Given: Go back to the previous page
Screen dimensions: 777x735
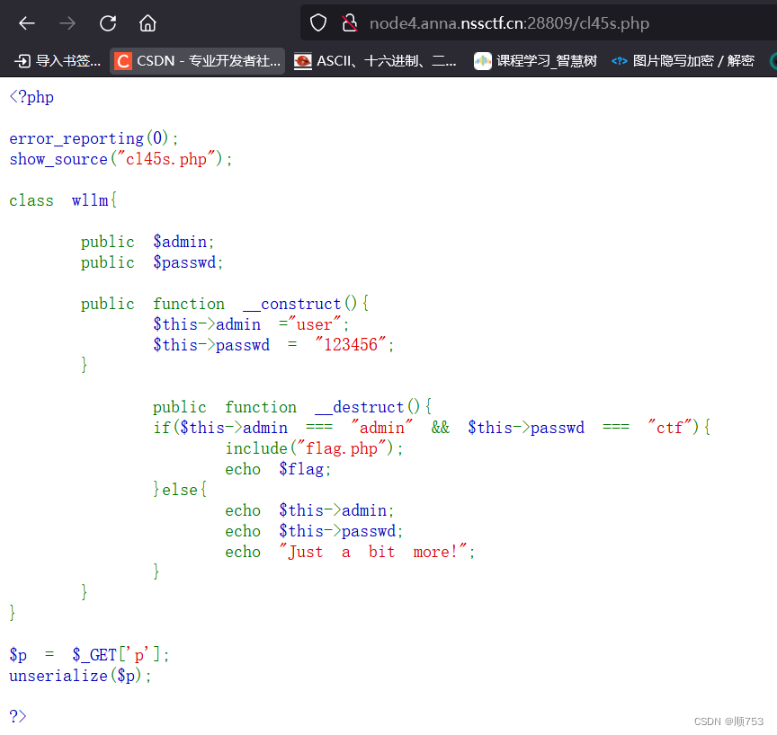Looking at the screenshot, I should [27, 23].
